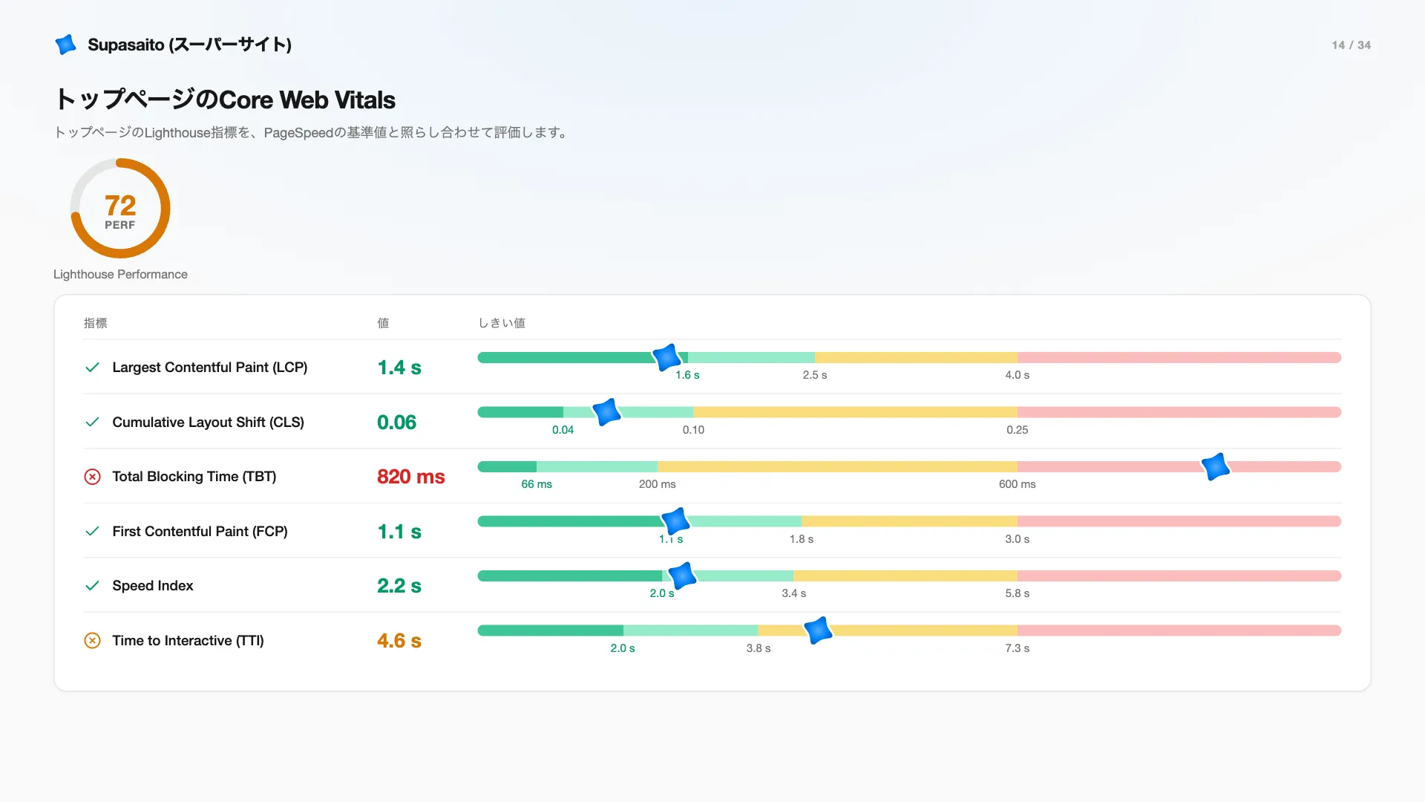The height and width of the screenshot is (802, 1425).
Task: Click the CLS green checkmark icon
Action: coord(92,422)
